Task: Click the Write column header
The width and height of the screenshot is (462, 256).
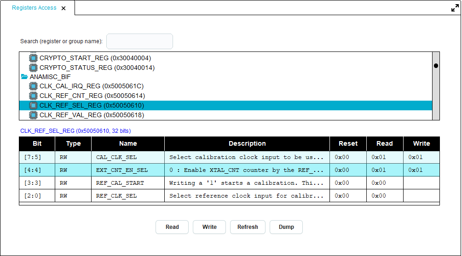Action: click(x=422, y=143)
